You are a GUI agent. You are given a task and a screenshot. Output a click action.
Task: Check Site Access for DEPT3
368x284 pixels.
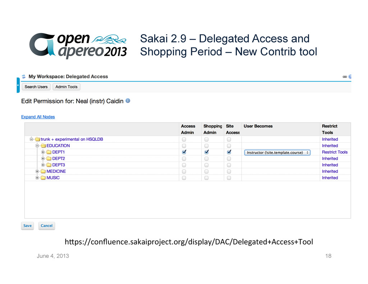[x=229, y=165]
